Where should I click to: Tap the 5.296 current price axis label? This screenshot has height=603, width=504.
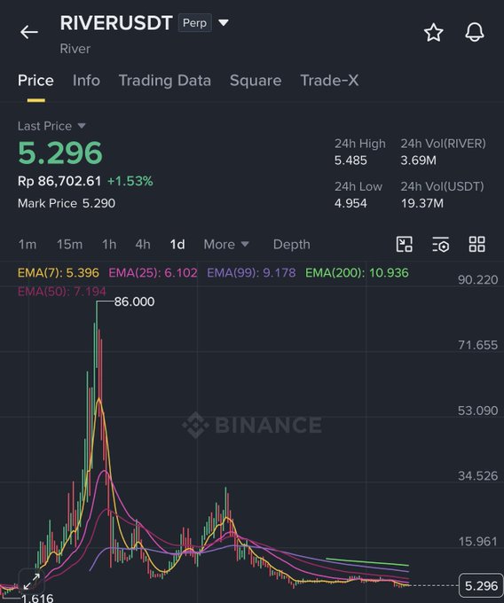[481, 585]
